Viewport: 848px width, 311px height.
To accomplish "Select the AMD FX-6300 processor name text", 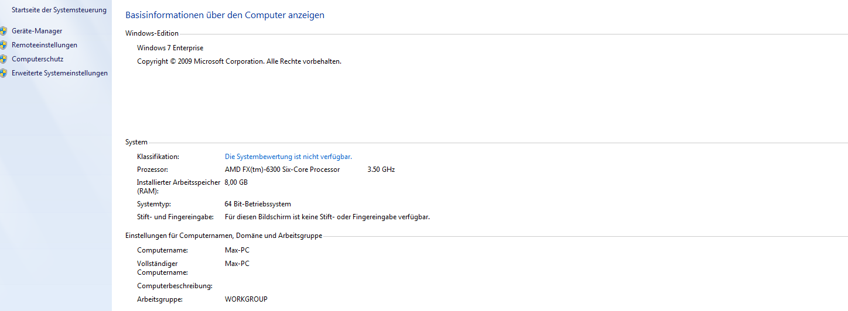I will tap(282, 170).
